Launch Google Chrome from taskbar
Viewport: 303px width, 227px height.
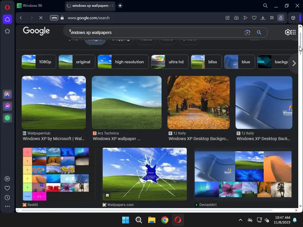click(x=165, y=220)
